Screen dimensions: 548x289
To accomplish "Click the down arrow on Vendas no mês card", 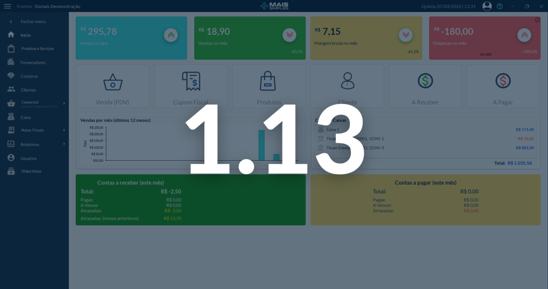I will [289, 35].
